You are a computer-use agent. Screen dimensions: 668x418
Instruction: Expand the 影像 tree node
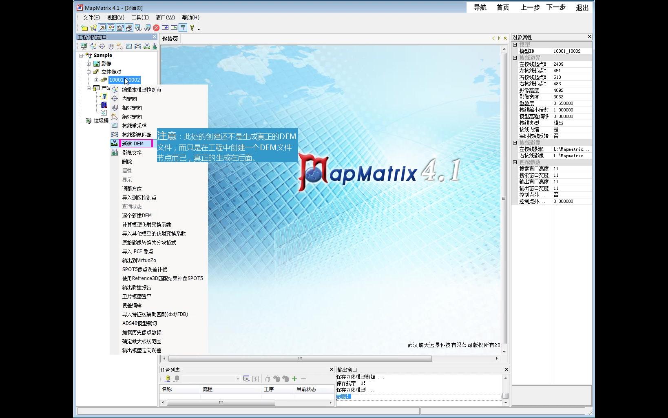(88, 63)
